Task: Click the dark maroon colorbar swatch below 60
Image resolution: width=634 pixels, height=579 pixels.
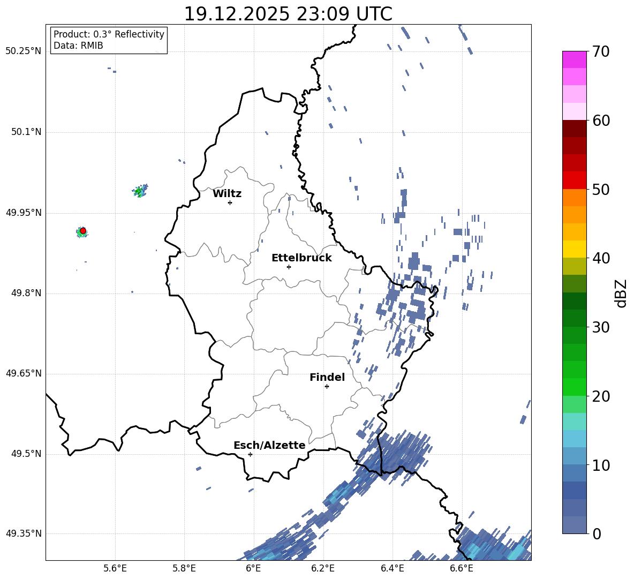Action: point(575,129)
